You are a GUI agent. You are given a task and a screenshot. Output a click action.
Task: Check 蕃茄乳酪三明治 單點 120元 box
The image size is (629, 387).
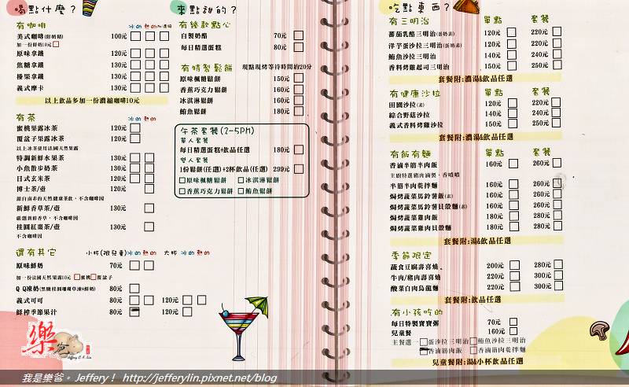[x=512, y=32]
